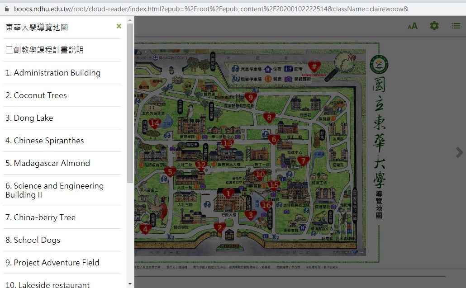Click the 汽車停車場 parking legend icon
The width and height of the screenshot is (466, 288).
click(235, 69)
